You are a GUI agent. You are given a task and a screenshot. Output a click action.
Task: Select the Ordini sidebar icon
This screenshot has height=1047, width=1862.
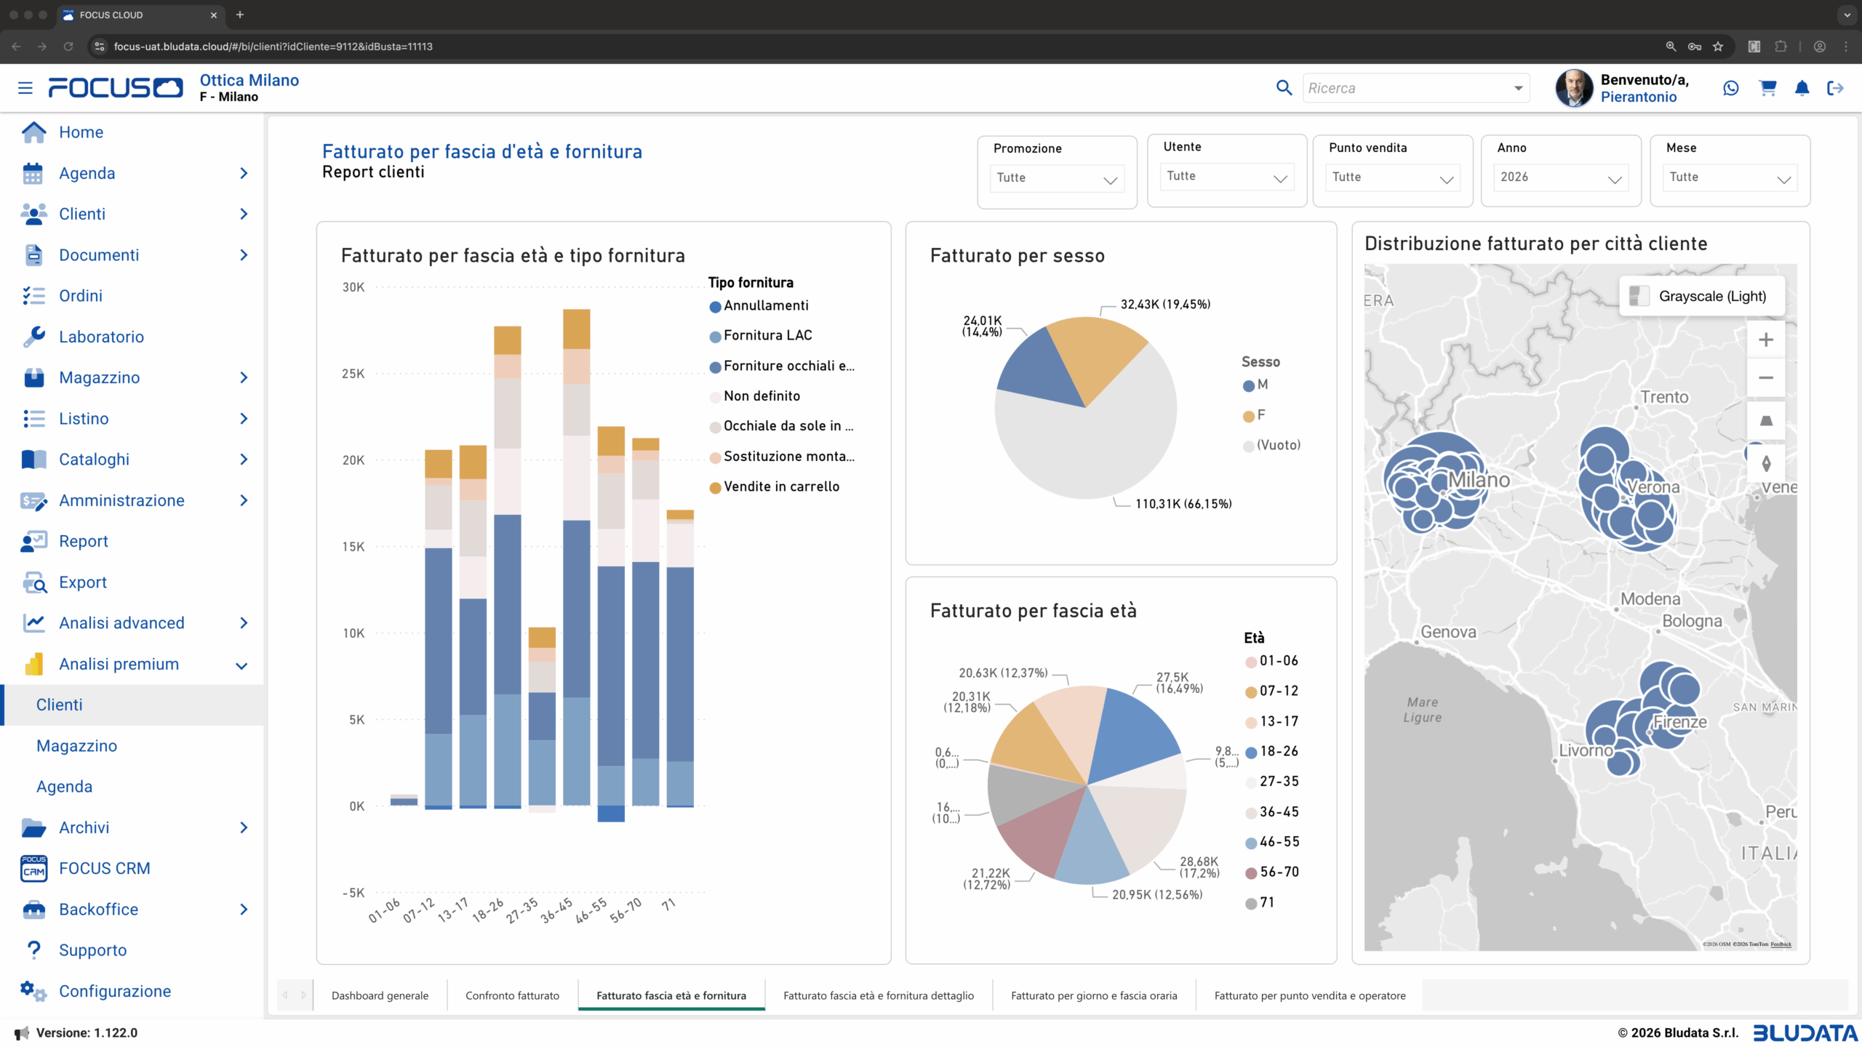(x=33, y=295)
